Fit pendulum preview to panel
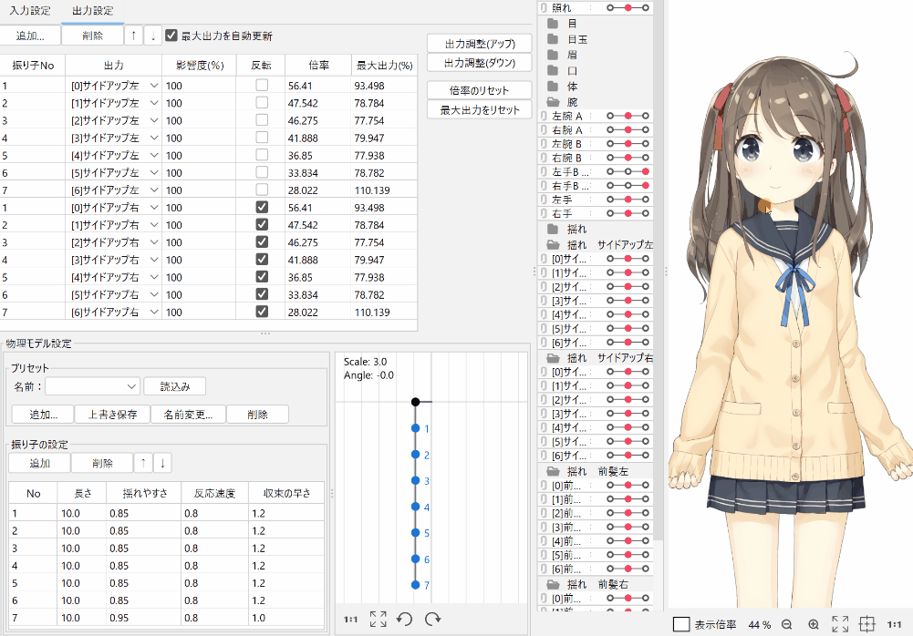913x636 pixels. tap(379, 620)
